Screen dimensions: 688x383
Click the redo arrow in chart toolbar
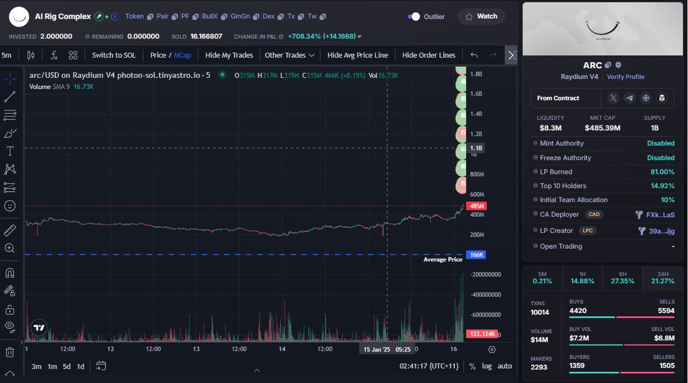coord(493,55)
